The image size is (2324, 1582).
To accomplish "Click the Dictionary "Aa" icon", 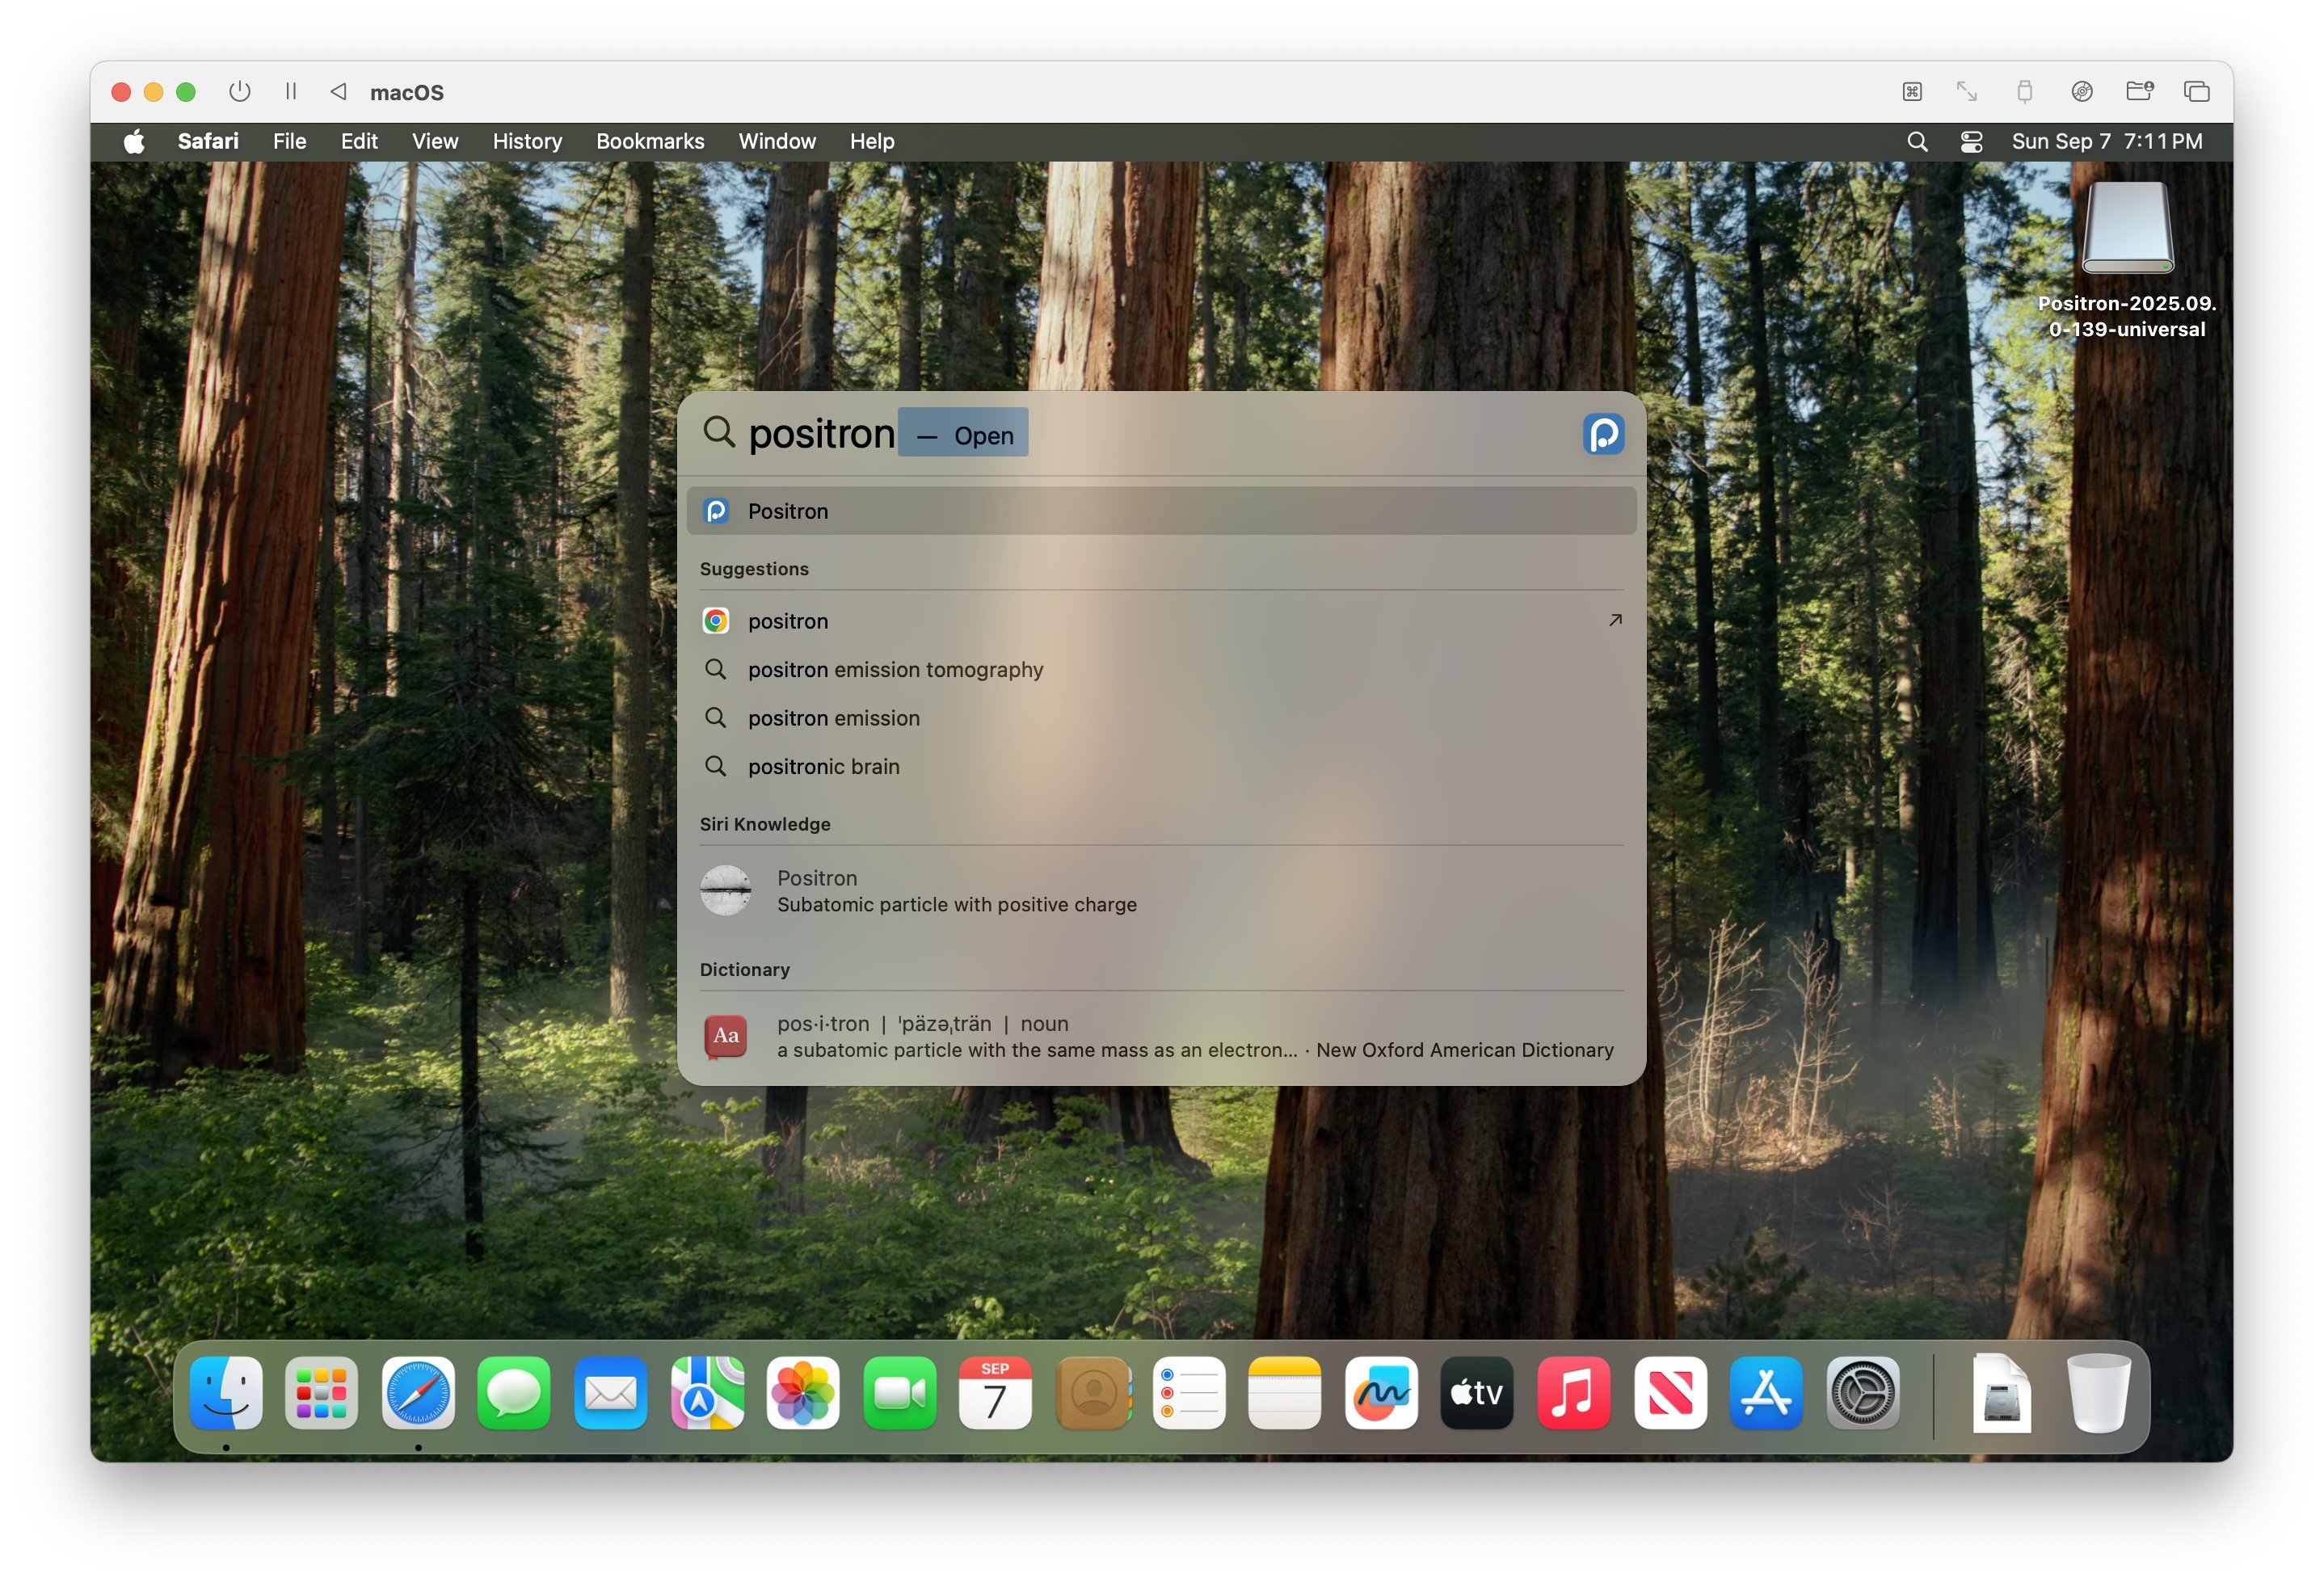I will tap(726, 1036).
